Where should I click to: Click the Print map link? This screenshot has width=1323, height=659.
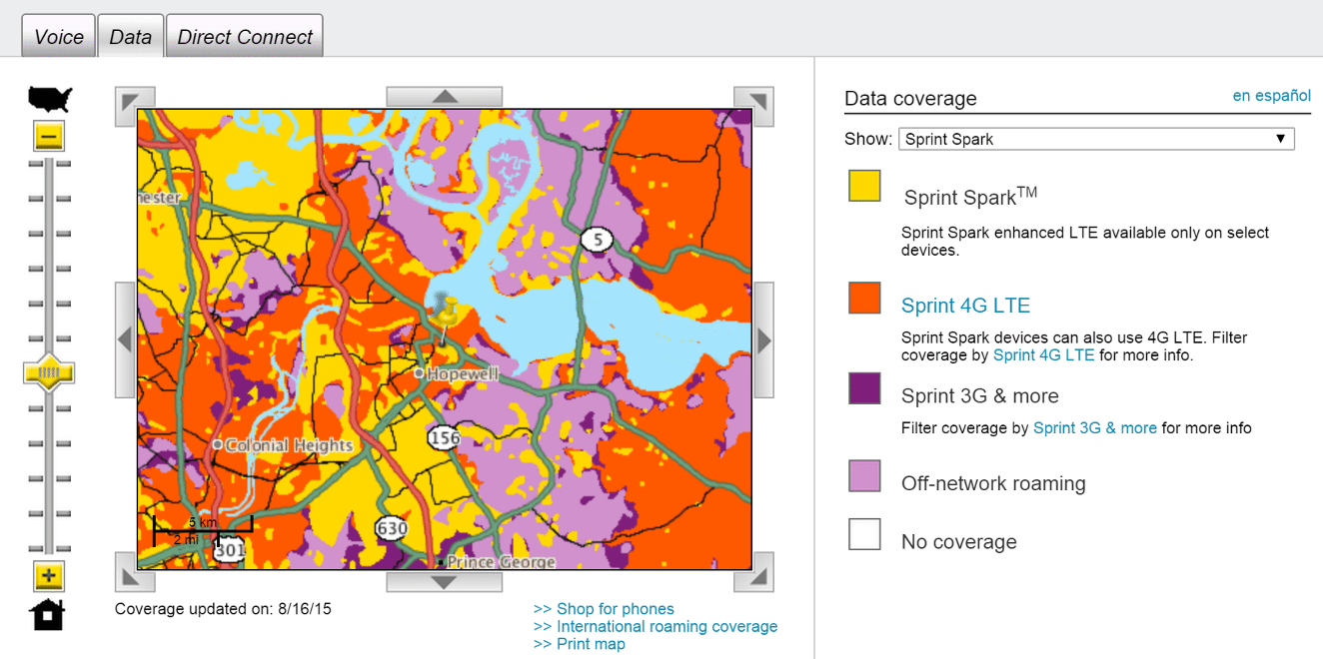point(580,644)
